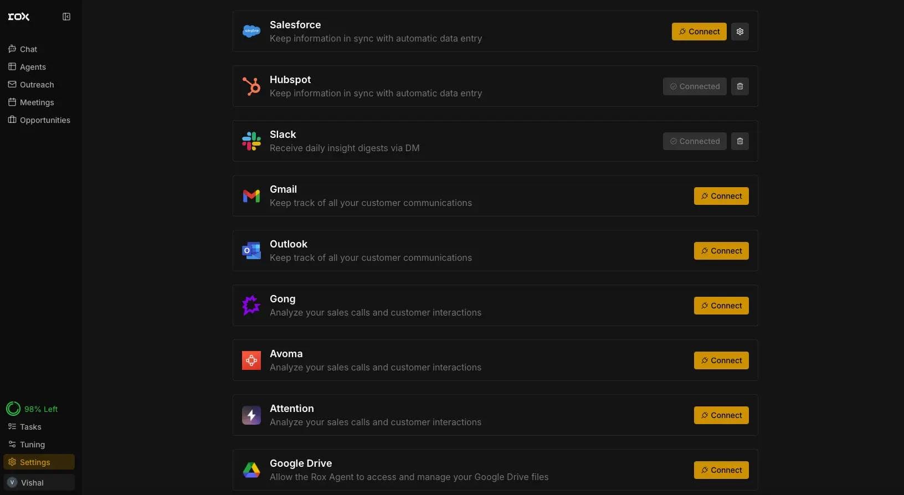Image resolution: width=904 pixels, height=495 pixels.
Task: Click the Hubspot Connected status button
Action: click(x=695, y=86)
